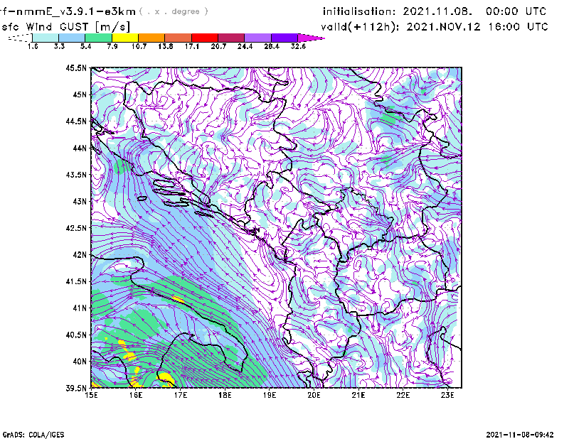Screen dimensions: 569x439
Task: Click the legend value 13.8
Action: pyautogui.click(x=166, y=46)
